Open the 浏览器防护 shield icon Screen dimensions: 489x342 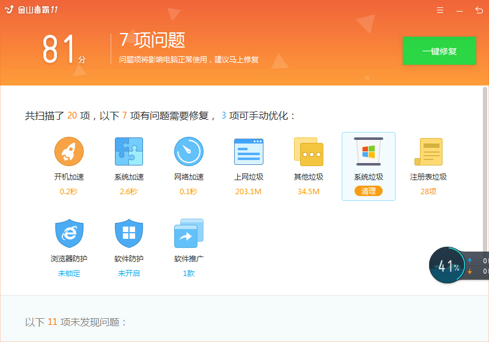point(69,233)
